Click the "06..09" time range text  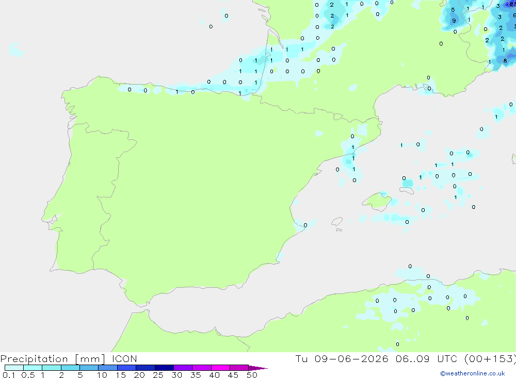click(x=412, y=358)
